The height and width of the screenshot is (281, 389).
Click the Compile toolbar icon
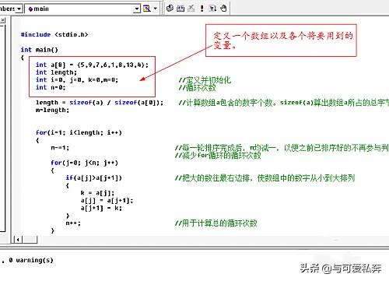(170, 9)
